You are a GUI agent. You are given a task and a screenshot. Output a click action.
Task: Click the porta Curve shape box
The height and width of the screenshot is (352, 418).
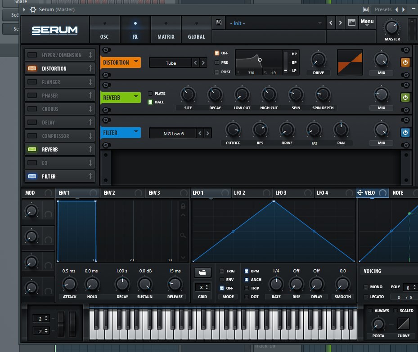click(403, 324)
